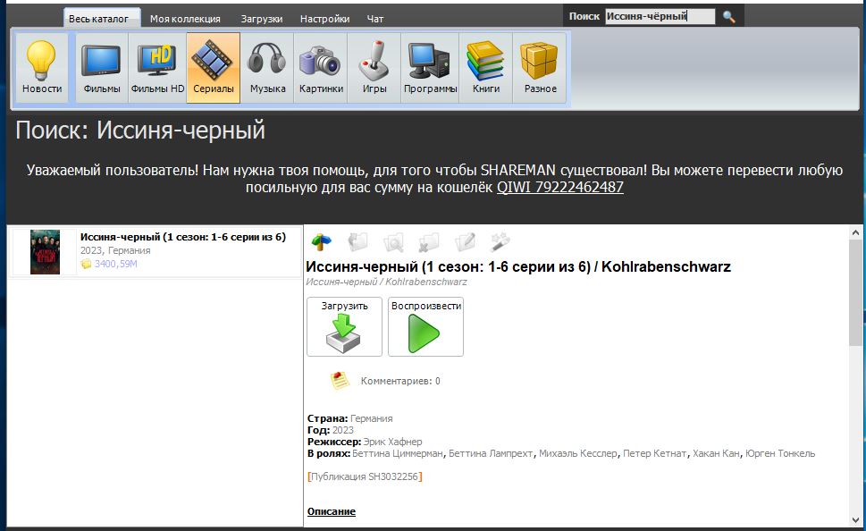Click the colorful signpost icon in the details toolbar
This screenshot has height=531, width=866.
point(321,241)
